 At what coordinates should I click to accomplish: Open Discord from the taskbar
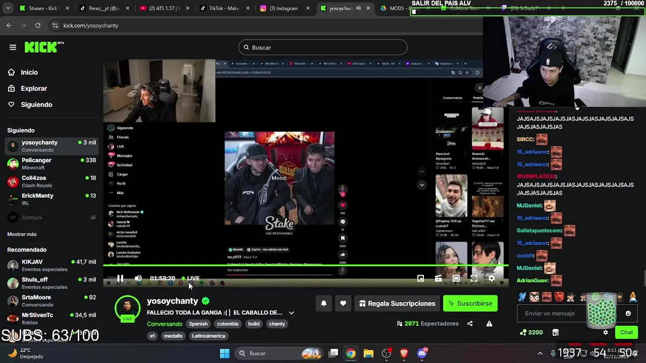tap(422, 353)
